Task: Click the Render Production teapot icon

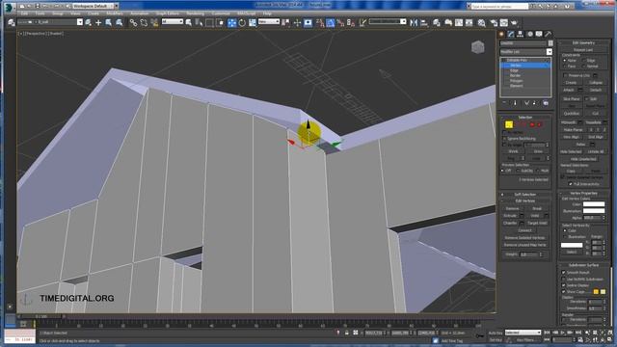Action: (x=514, y=22)
